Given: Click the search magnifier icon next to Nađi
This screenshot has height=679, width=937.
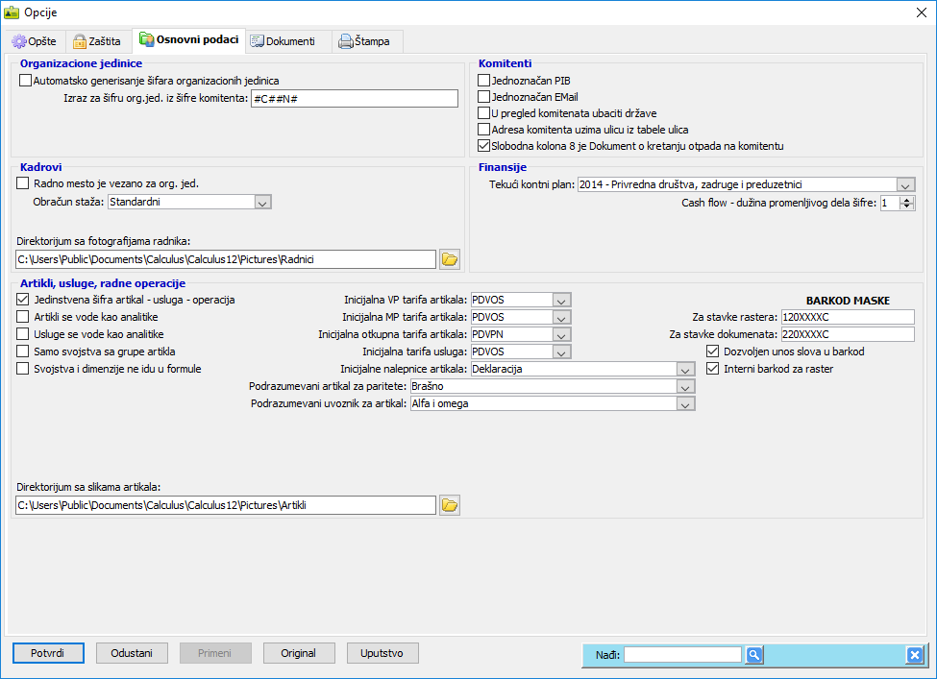Looking at the screenshot, I should 754,655.
